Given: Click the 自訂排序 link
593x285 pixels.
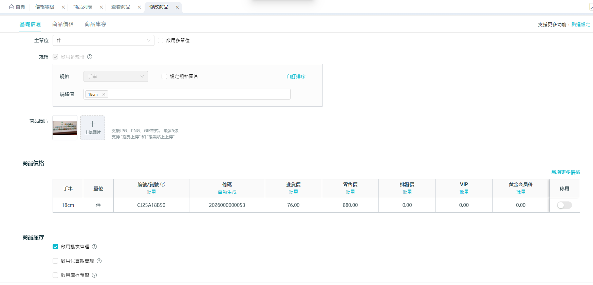Looking at the screenshot, I should (x=296, y=76).
